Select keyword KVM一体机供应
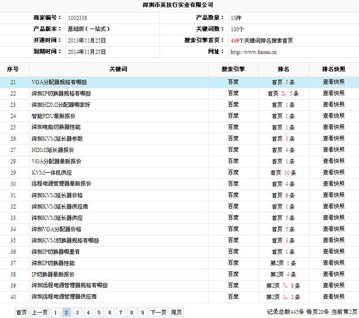359x318 pixels. coord(52,173)
